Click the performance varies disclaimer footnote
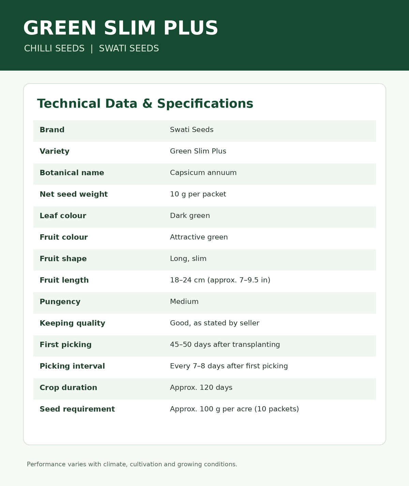This screenshot has width=409, height=486. pyautogui.click(x=132, y=465)
